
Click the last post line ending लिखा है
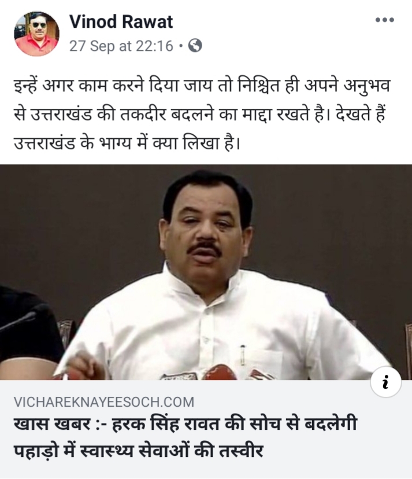[x=127, y=143]
